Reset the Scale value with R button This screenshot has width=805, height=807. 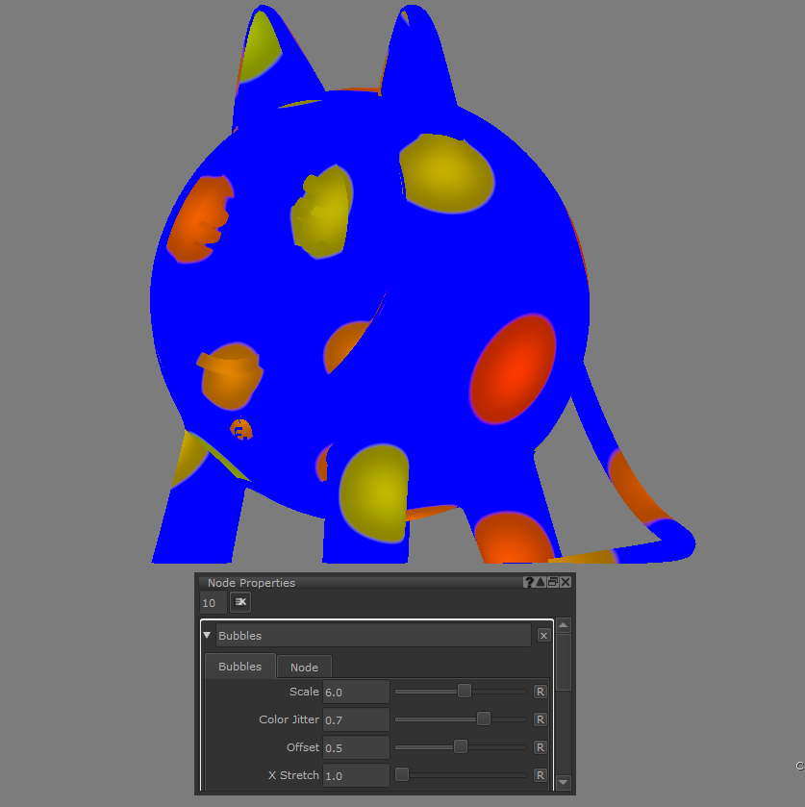coord(541,692)
